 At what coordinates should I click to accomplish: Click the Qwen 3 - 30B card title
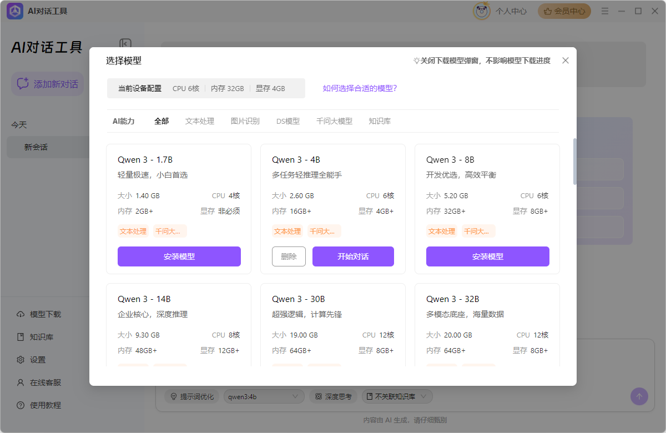coord(299,299)
